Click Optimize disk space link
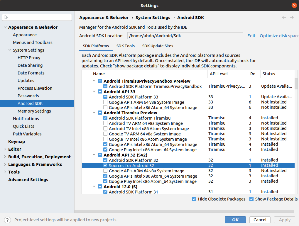Screen dimensions: 299x226 [x=279, y=36]
